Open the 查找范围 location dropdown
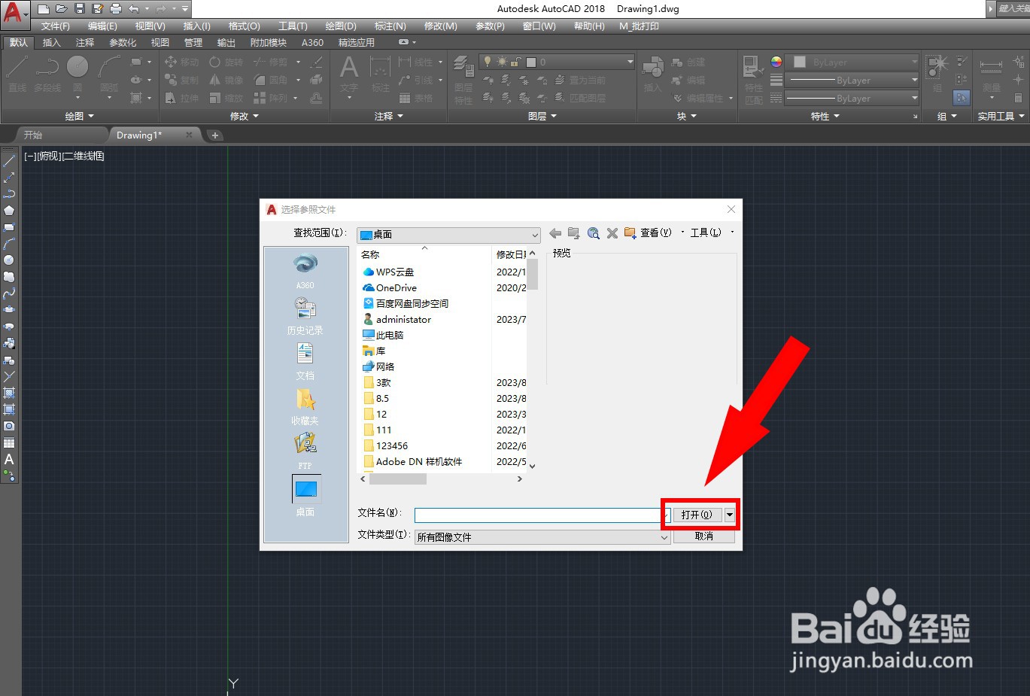The height and width of the screenshot is (696, 1030). coord(448,235)
